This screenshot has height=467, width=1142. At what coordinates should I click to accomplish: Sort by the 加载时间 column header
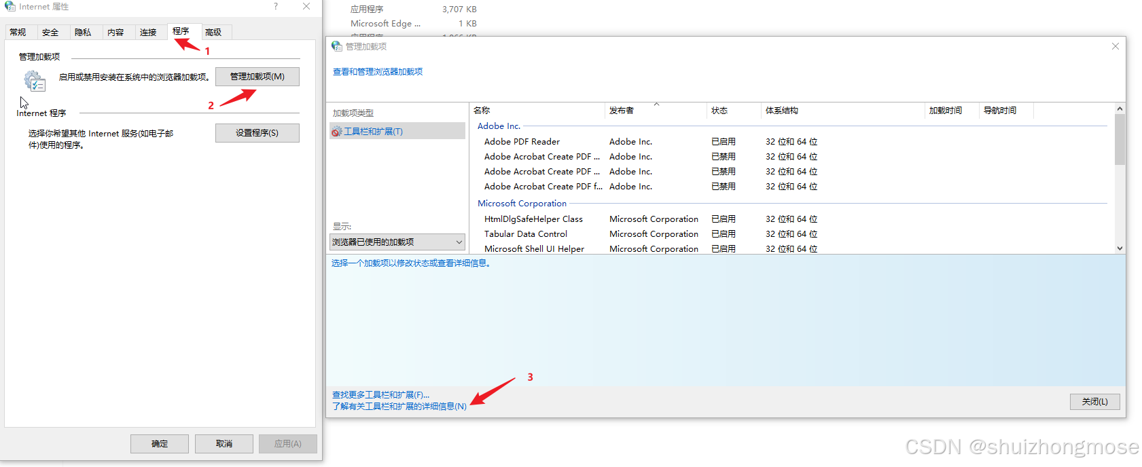coord(952,111)
